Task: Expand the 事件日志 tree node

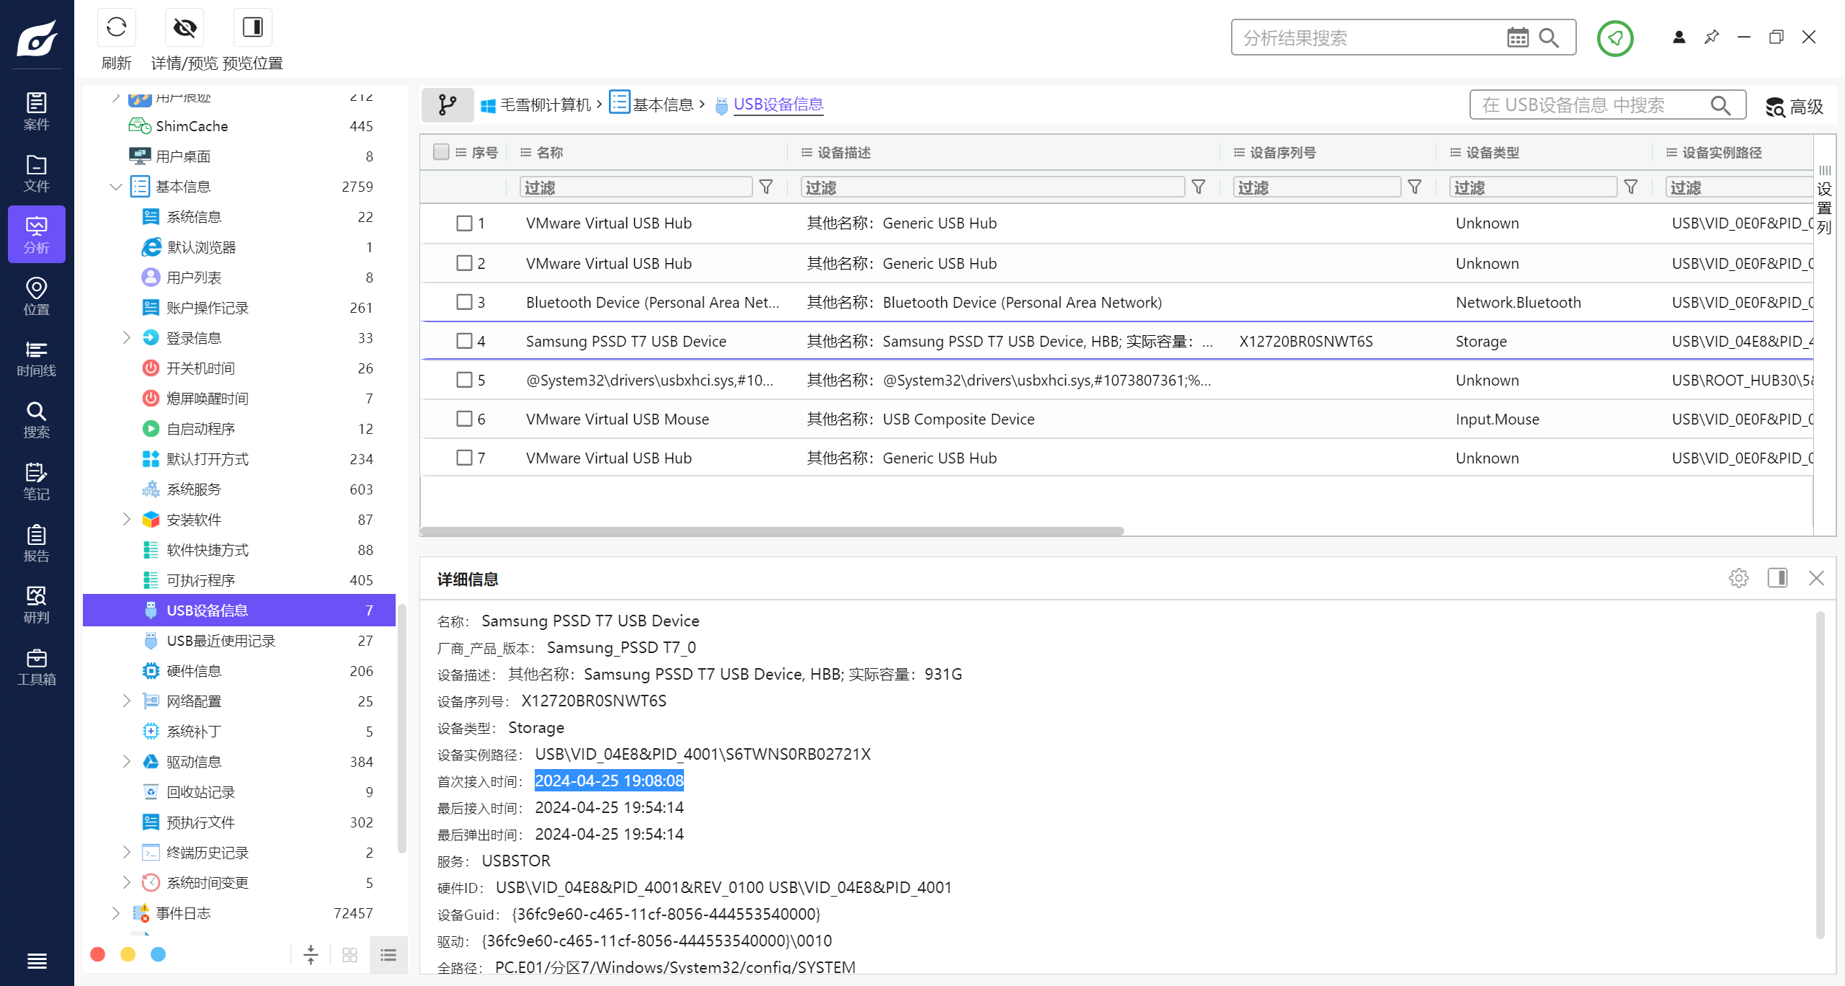Action: point(116,913)
